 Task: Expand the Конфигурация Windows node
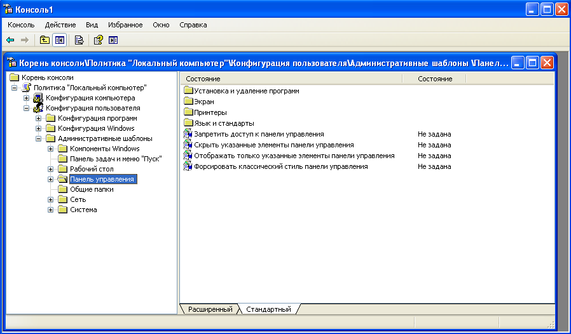coord(38,128)
